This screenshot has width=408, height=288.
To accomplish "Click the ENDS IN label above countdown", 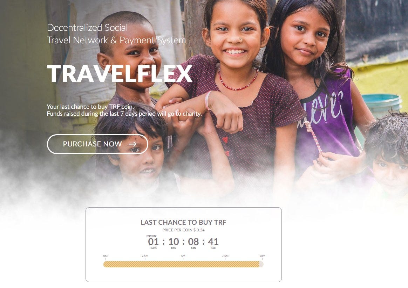I will [x=151, y=236].
